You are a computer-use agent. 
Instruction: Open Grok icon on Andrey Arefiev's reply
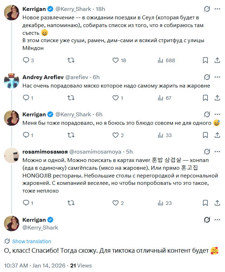tap(207, 77)
